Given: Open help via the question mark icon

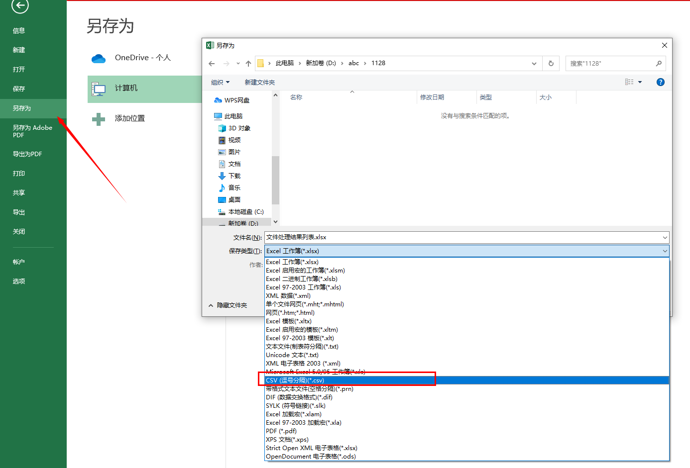Looking at the screenshot, I should [660, 82].
